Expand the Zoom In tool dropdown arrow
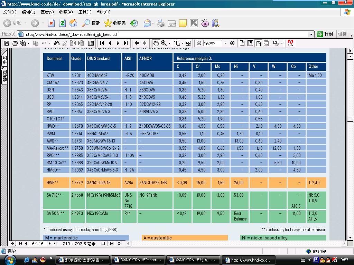 (x=169, y=43)
